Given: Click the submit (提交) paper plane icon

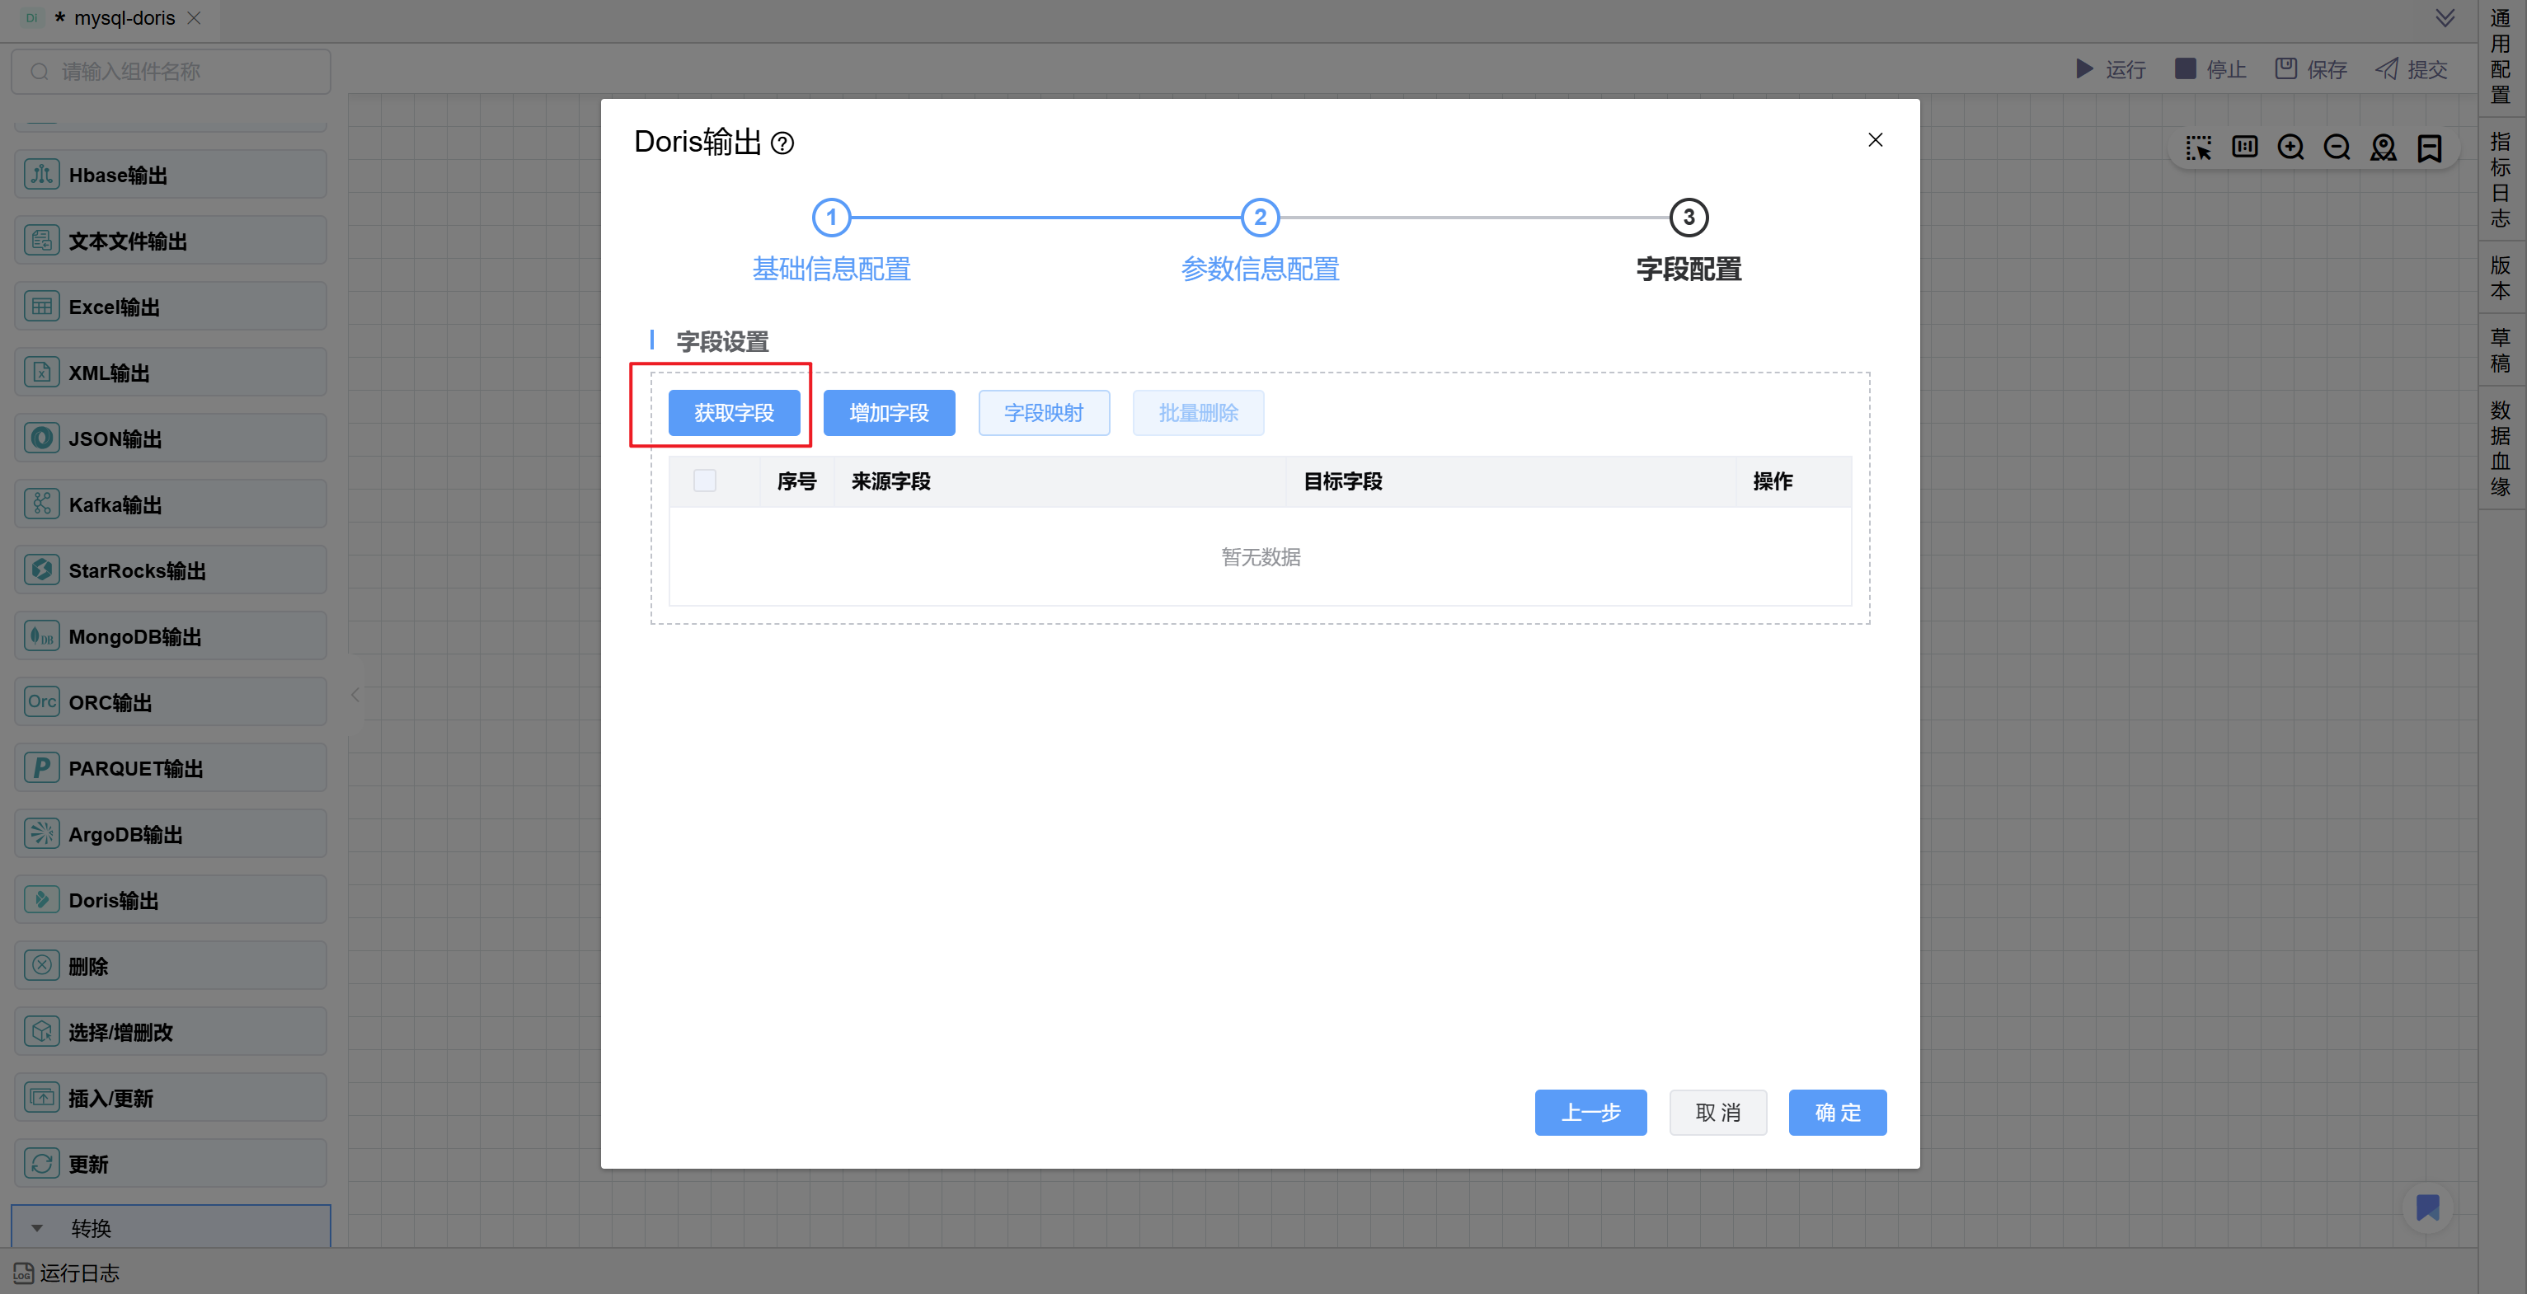Looking at the screenshot, I should click(2386, 68).
